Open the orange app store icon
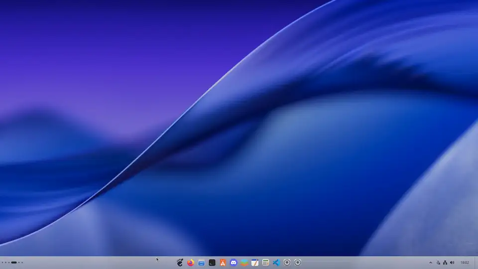Screen dimensions: 478x269 pos(223,263)
